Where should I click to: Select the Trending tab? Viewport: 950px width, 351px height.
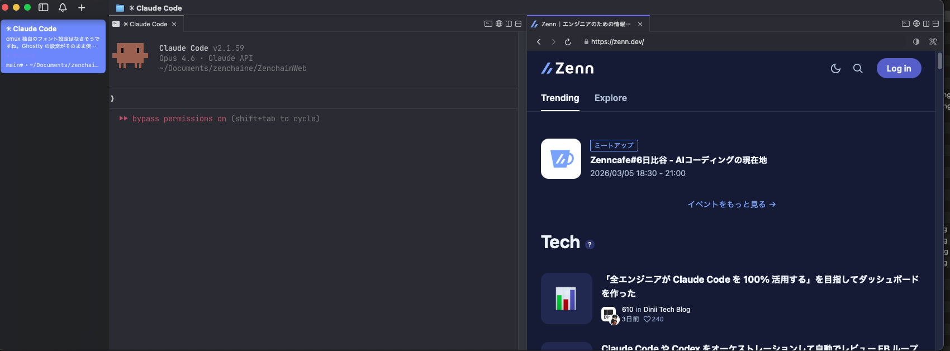pyautogui.click(x=560, y=98)
